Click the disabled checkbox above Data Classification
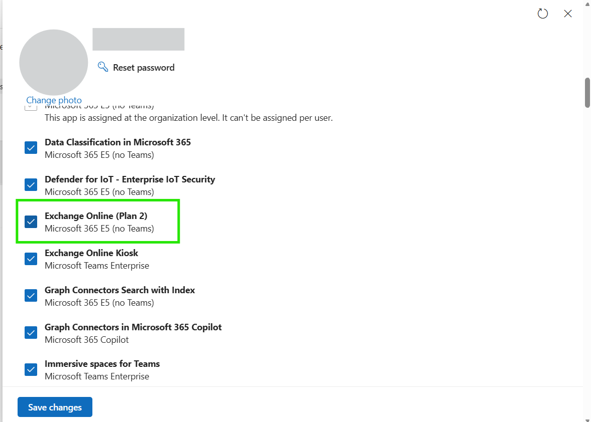 click(31, 108)
